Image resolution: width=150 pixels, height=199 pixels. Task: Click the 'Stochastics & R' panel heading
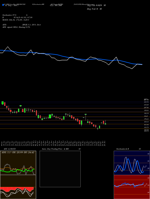[122, 149]
